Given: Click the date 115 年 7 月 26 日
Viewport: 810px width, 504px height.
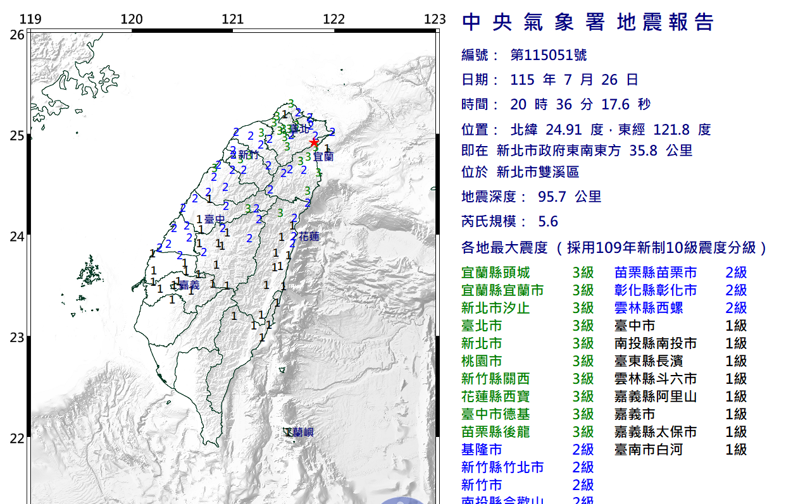Looking at the screenshot, I should coord(574,80).
